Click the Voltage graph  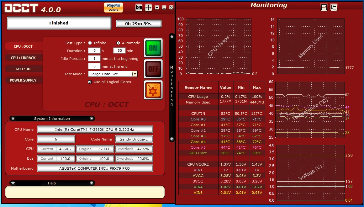[310, 172]
